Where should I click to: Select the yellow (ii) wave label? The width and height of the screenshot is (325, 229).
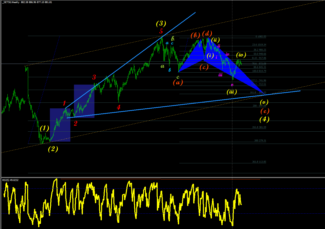click(216, 40)
